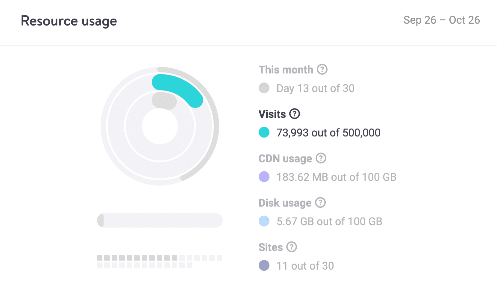497x296 pixels.
Task: Click the gray Day 13 indicator dot
Action: [264, 88]
